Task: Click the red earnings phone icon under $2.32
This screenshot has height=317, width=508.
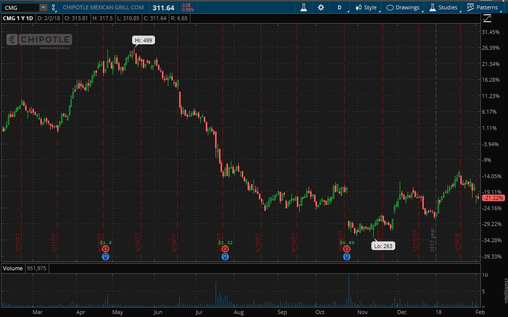Action: (x=225, y=249)
